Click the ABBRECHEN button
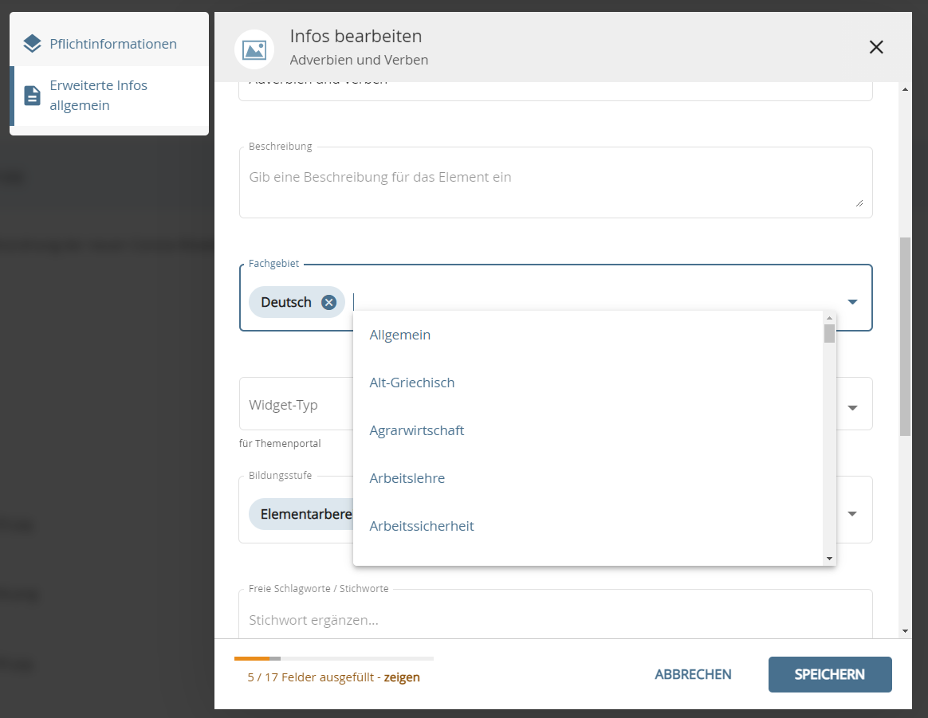Viewport: 928px width, 718px height. 693,674
